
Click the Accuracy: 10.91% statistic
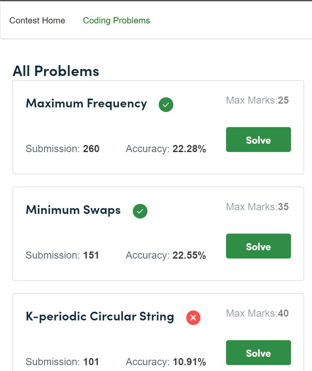pos(166,362)
